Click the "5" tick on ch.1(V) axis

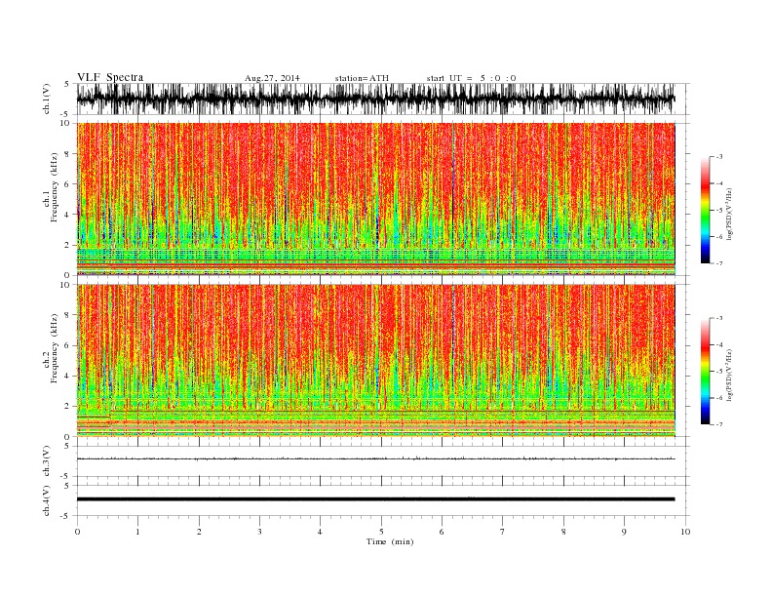(x=66, y=84)
